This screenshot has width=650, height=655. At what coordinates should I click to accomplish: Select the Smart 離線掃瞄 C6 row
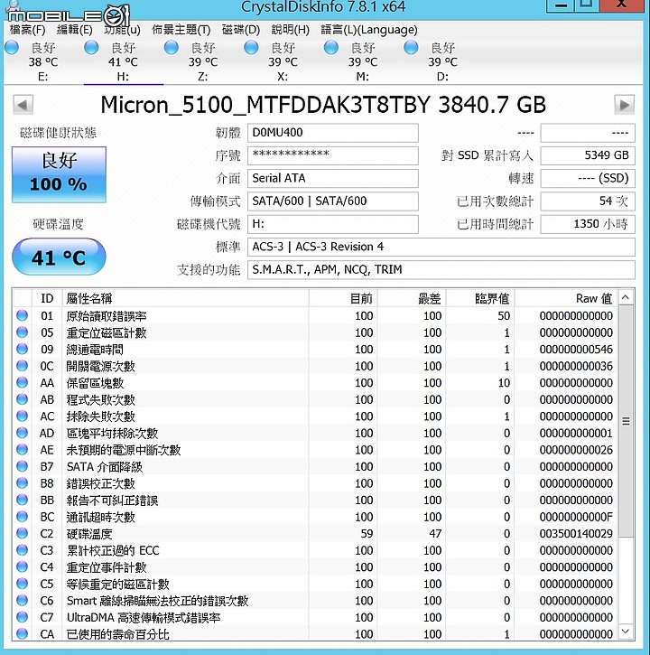point(315,601)
